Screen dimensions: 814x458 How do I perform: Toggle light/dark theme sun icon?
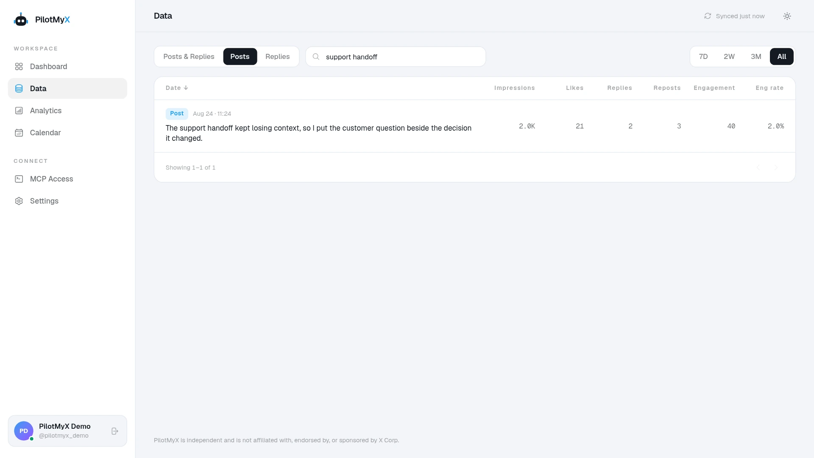point(787,16)
